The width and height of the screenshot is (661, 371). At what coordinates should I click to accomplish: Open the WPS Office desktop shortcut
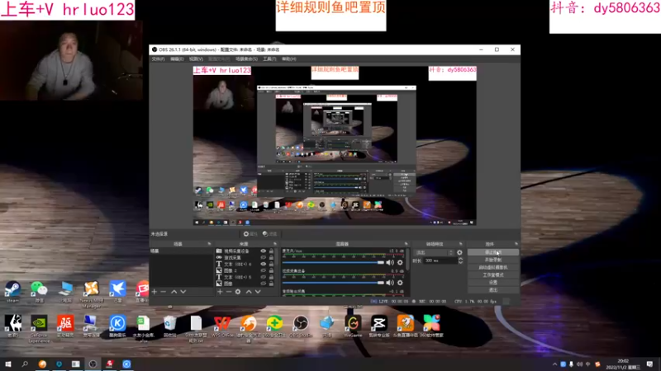point(222,326)
